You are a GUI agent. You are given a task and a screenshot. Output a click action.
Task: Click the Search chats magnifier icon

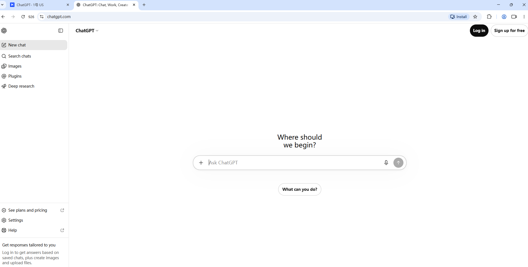(4, 56)
